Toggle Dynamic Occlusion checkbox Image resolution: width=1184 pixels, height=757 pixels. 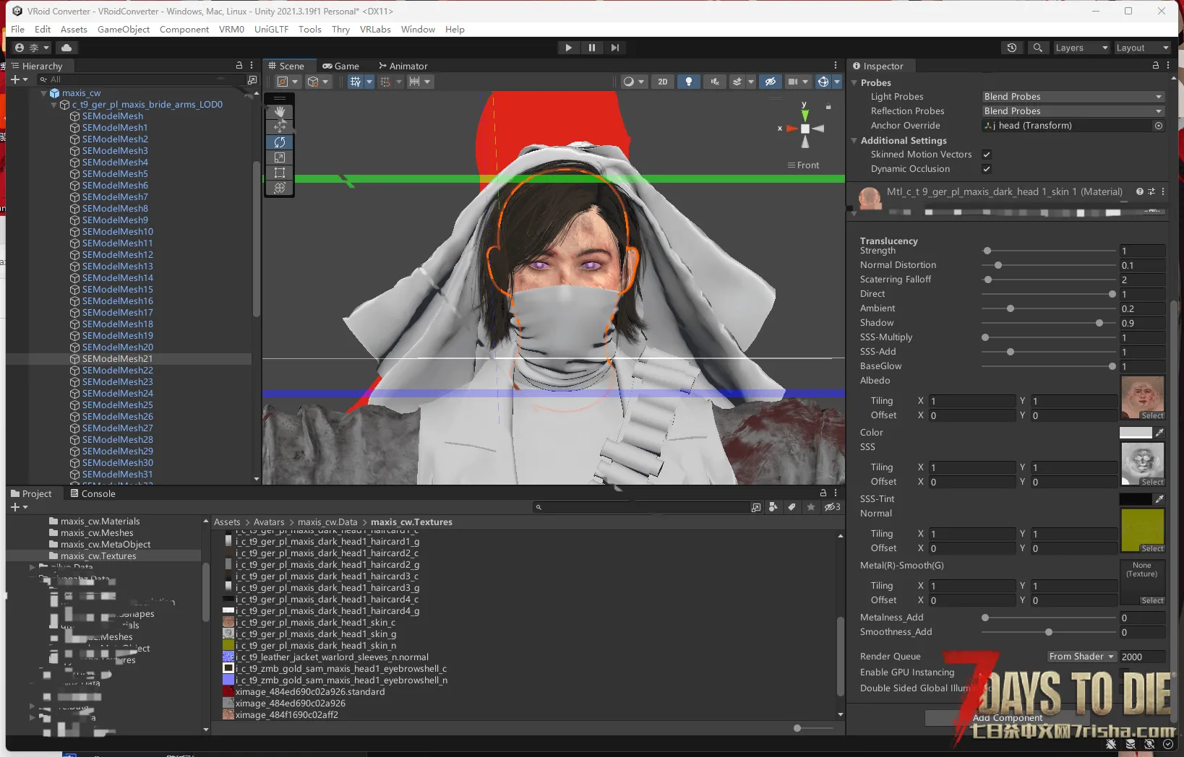click(x=987, y=169)
